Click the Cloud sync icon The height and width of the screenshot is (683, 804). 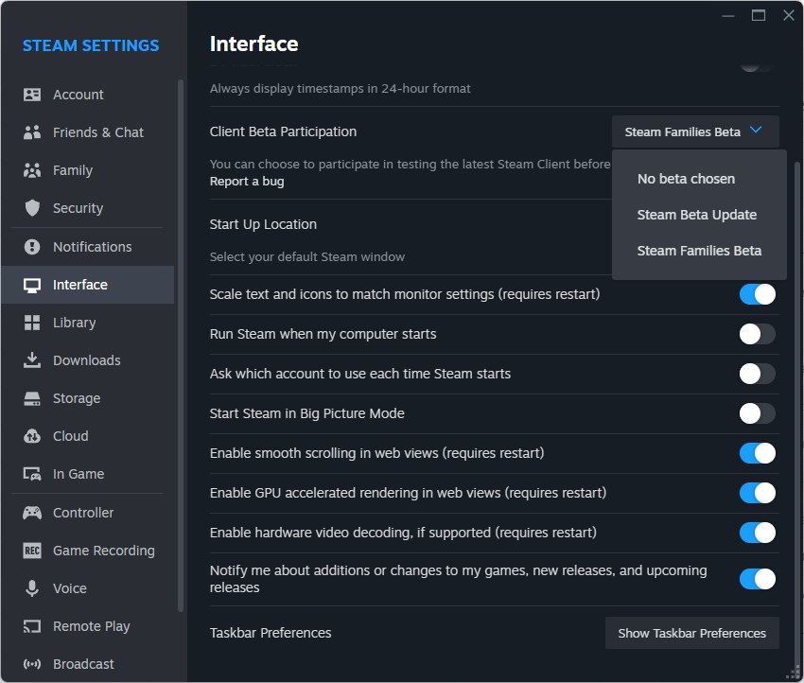point(32,436)
